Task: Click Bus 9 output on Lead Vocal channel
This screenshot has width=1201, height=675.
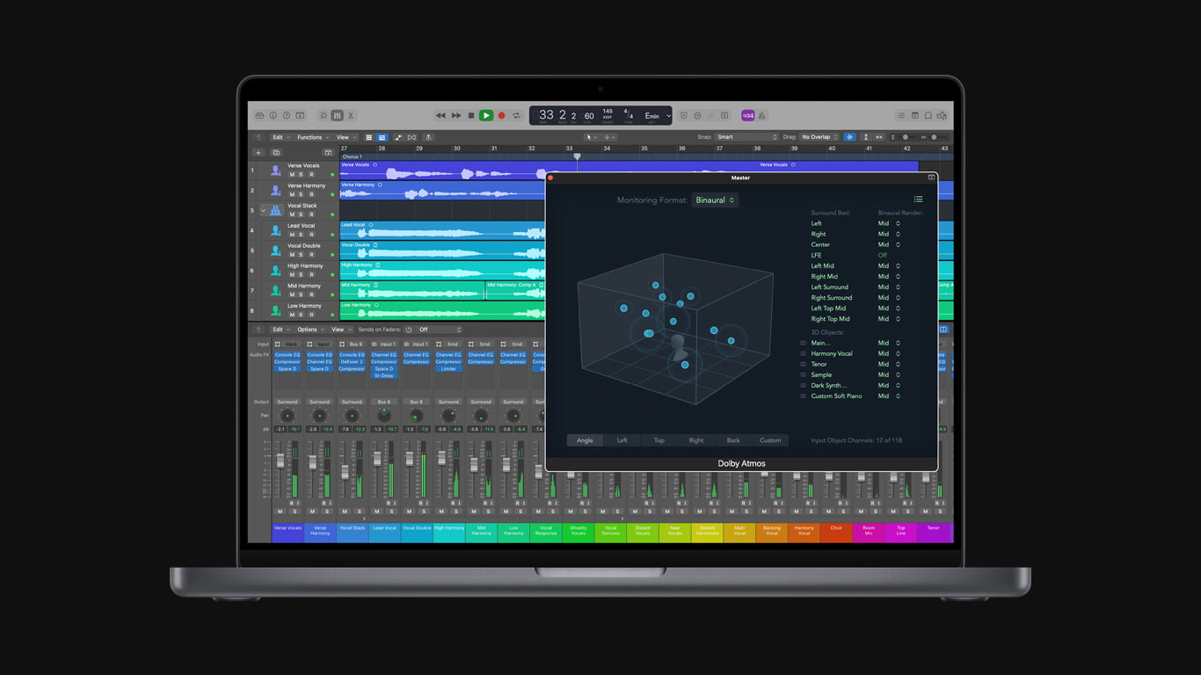Action: point(383,402)
